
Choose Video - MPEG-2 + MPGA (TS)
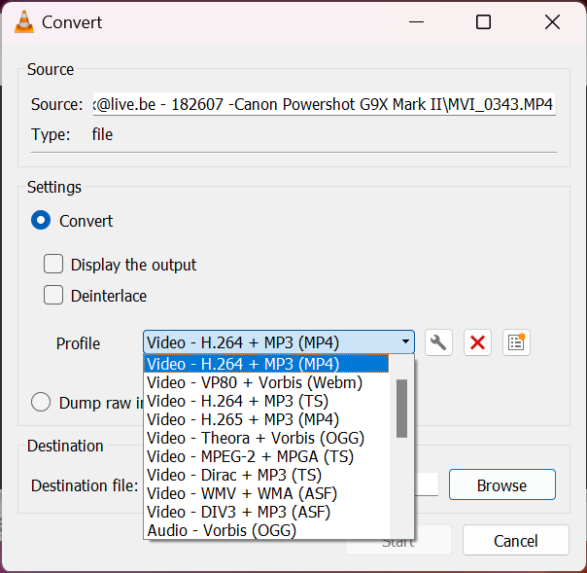click(266, 456)
